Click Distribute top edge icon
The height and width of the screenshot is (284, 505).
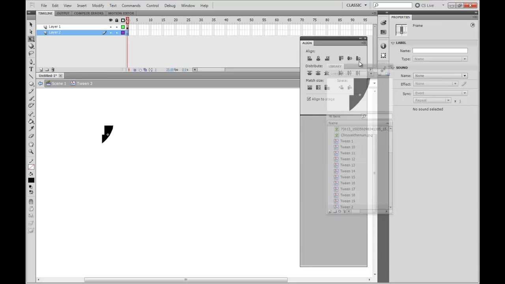point(310,73)
